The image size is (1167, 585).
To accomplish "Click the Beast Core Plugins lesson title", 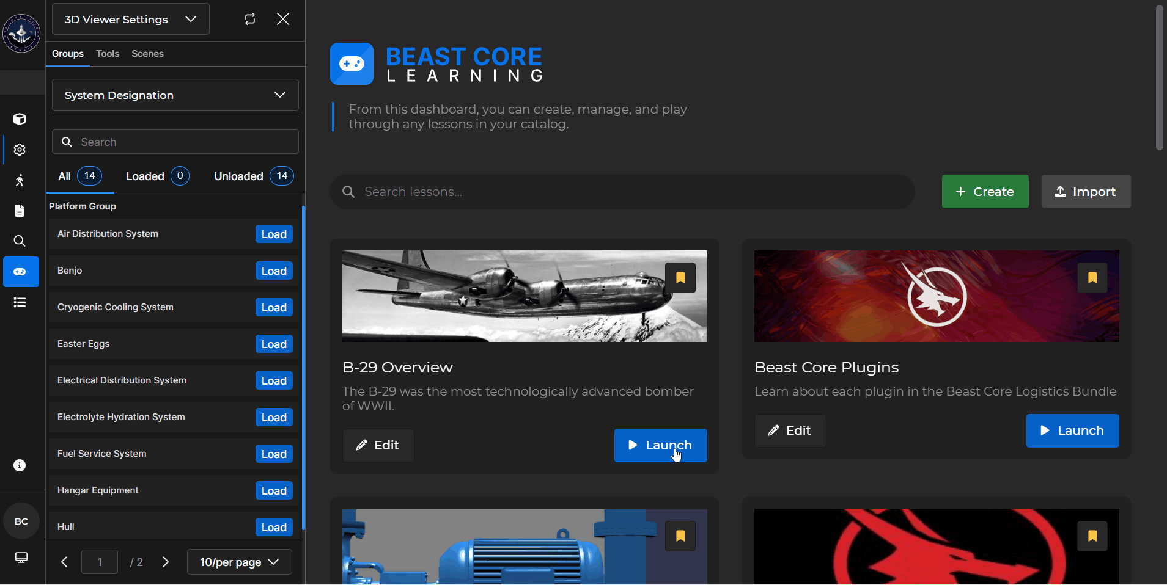I will [x=826, y=367].
